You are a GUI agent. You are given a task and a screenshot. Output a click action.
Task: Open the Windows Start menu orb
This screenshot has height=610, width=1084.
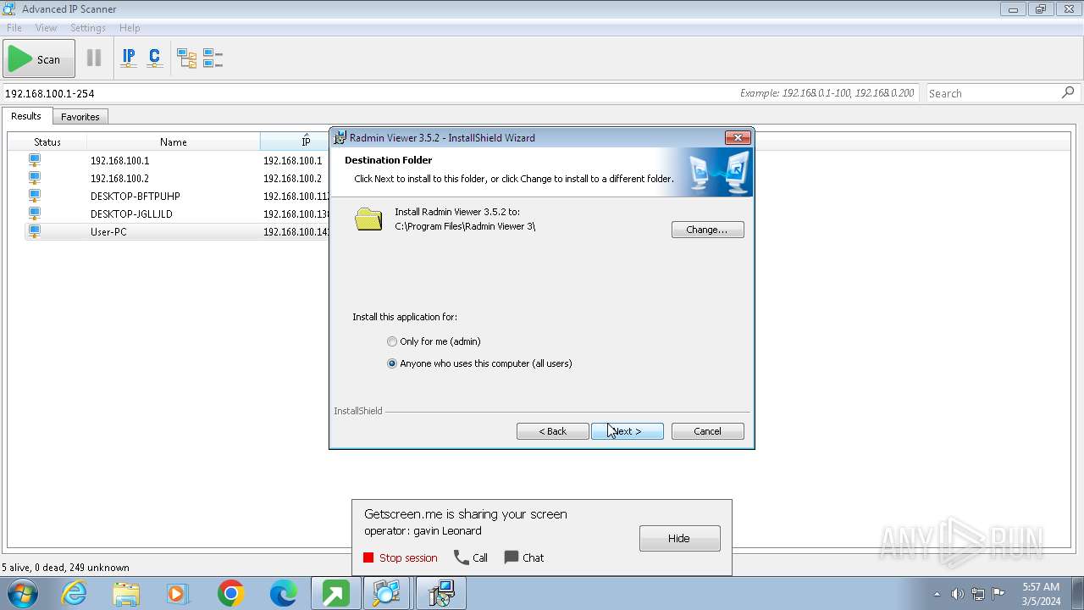(22, 593)
